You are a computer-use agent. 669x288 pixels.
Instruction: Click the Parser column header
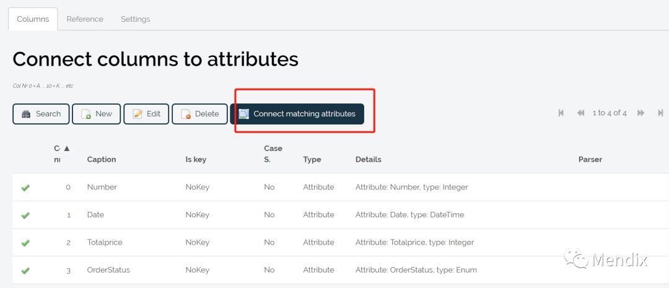coord(590,160)
